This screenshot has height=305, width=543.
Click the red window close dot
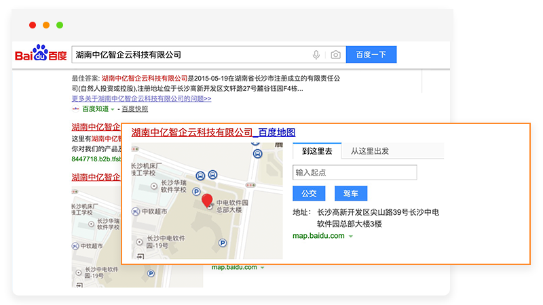point(33,25)
